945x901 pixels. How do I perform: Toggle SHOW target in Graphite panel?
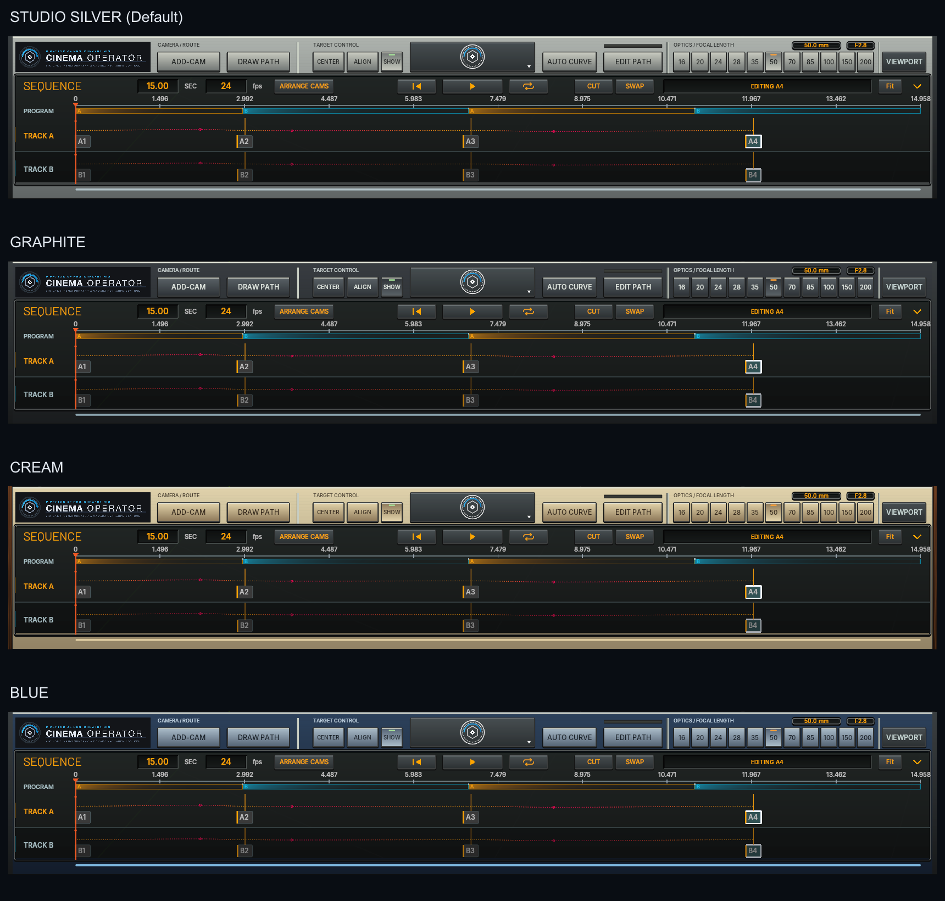pos(392,287)
